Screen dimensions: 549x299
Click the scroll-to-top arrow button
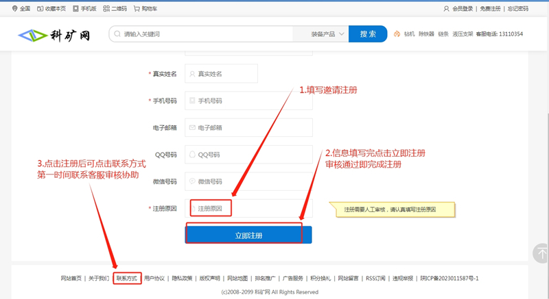[x=541, y=252]
